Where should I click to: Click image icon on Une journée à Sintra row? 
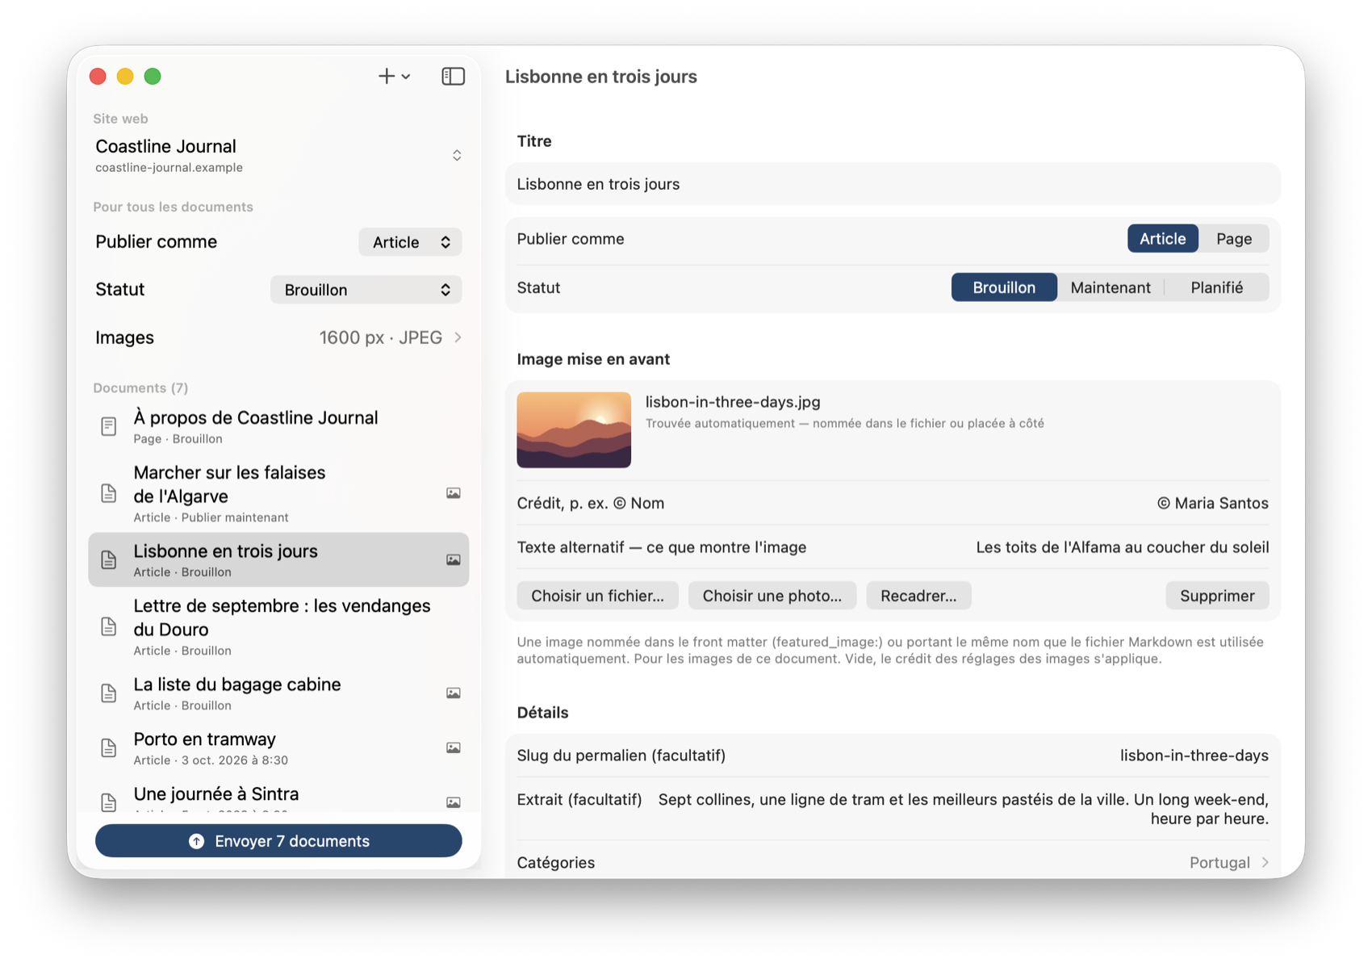[454, 802]
